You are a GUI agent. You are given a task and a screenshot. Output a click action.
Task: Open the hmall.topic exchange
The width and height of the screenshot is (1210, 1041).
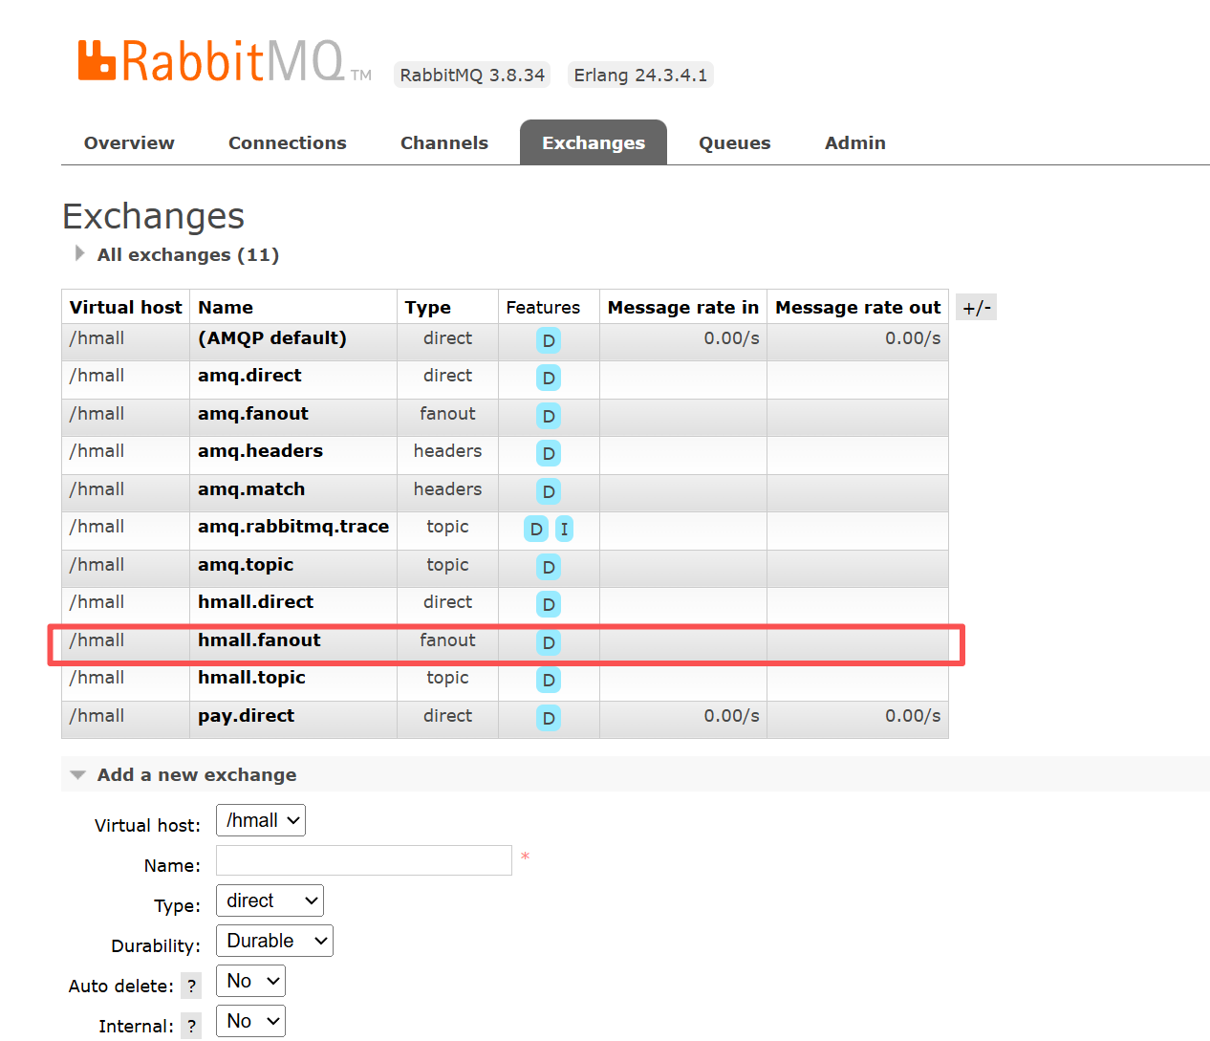pos(251,678)
